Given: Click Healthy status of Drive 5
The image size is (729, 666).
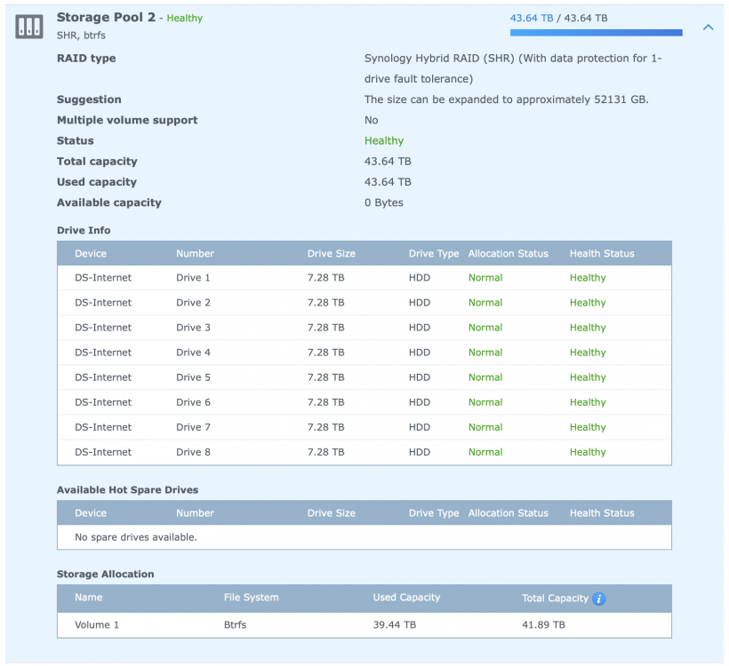Looking at the screenshot, I should [x=587, y=377].
